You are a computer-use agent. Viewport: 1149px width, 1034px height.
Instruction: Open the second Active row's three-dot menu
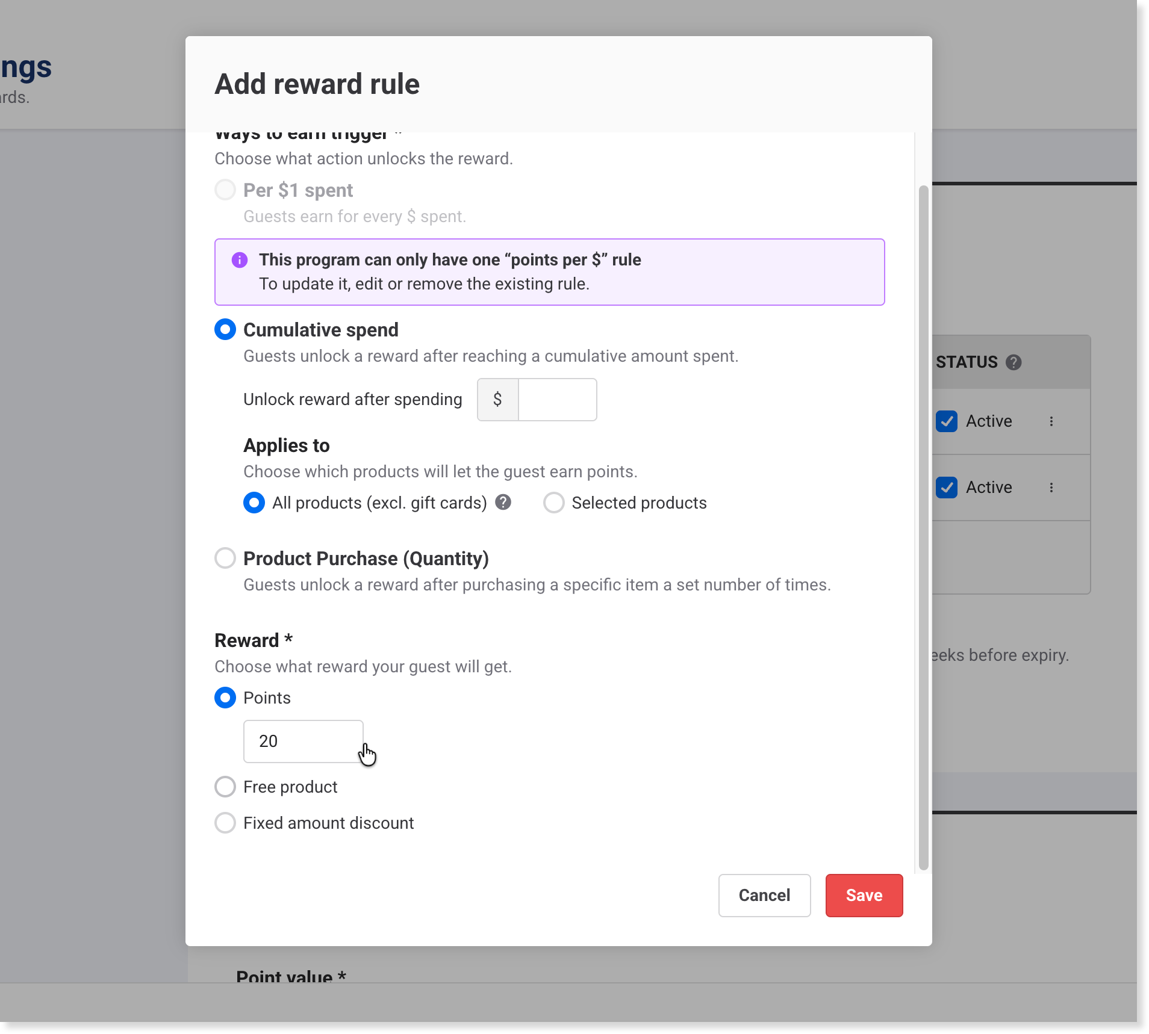click(x=1051, y=488)
